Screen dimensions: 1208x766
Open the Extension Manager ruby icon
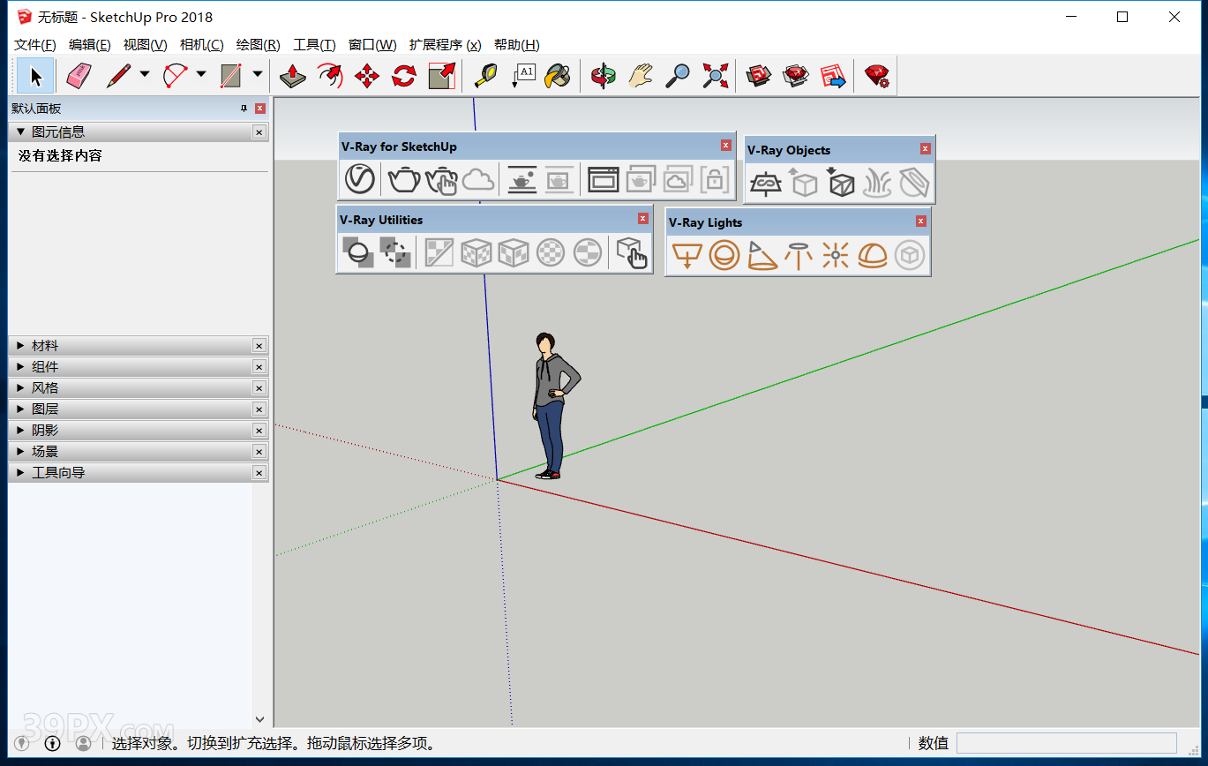[x=877, y=76]
